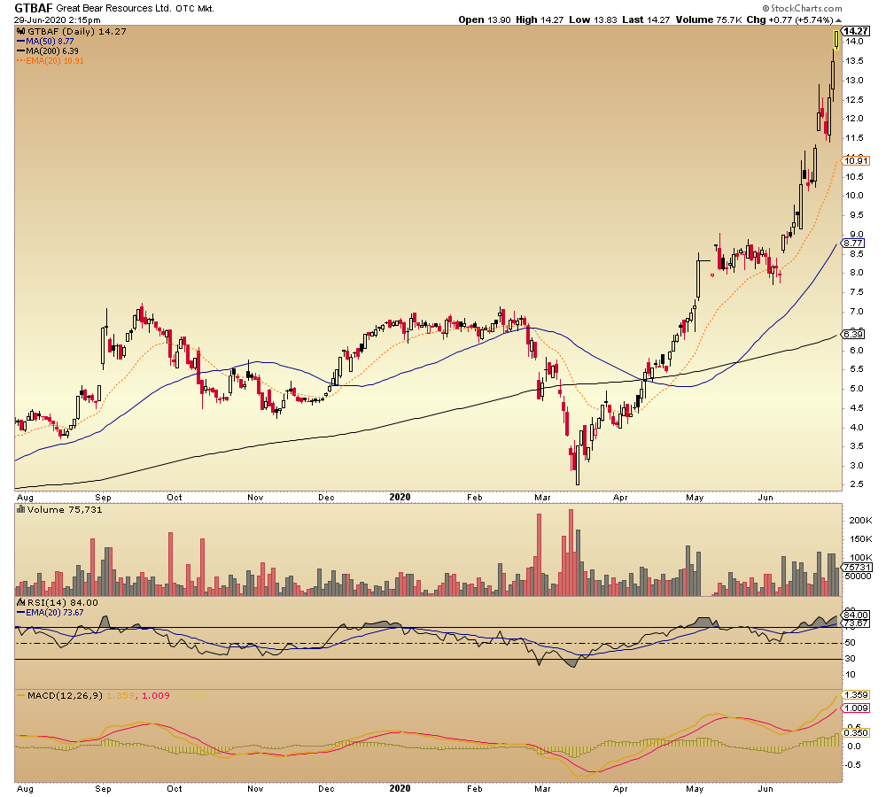Select the GTBAF ticker symbol in the header
The width and height of the screenshot is (886, 797).
coord(34,8)
